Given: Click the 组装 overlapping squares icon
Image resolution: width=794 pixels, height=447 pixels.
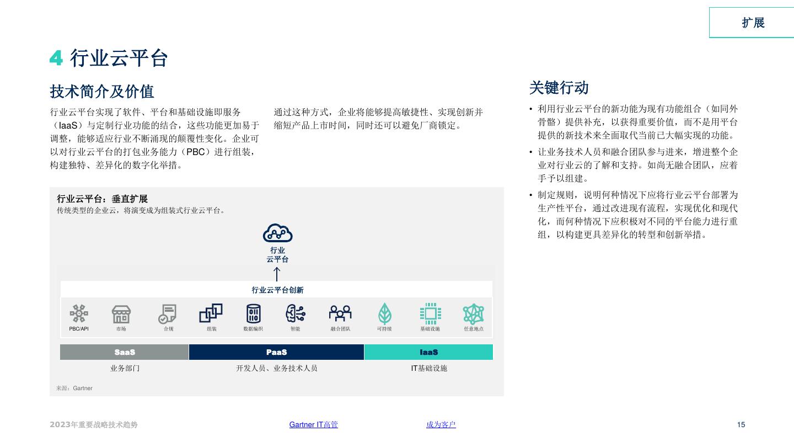Looking at the screenshot, I should (211, 313).
